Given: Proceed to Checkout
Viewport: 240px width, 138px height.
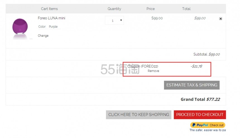Looking at the screenshot, I should click(x=200, y=115).
